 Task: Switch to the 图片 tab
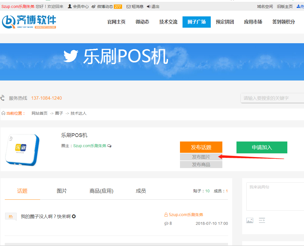(62, 191)
